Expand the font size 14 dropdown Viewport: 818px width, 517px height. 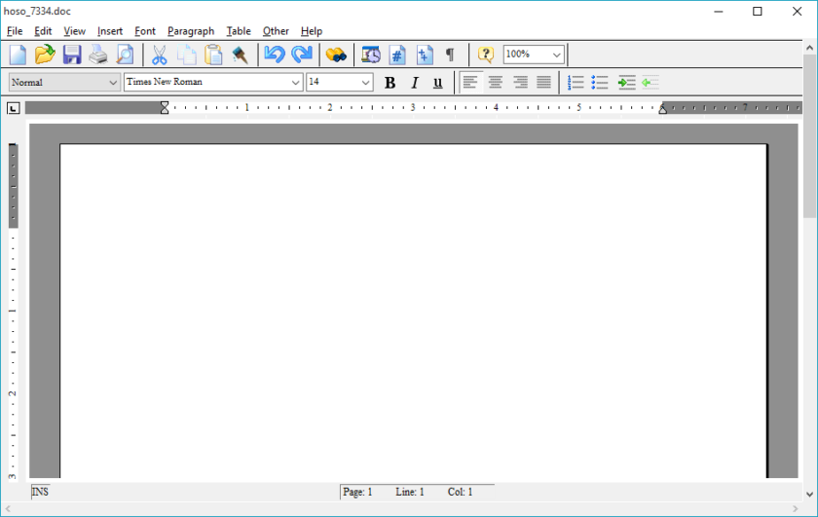click(x=365, y=83)
